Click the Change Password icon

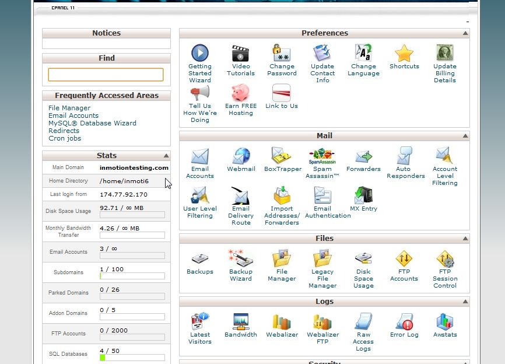(x=282, y=54)
